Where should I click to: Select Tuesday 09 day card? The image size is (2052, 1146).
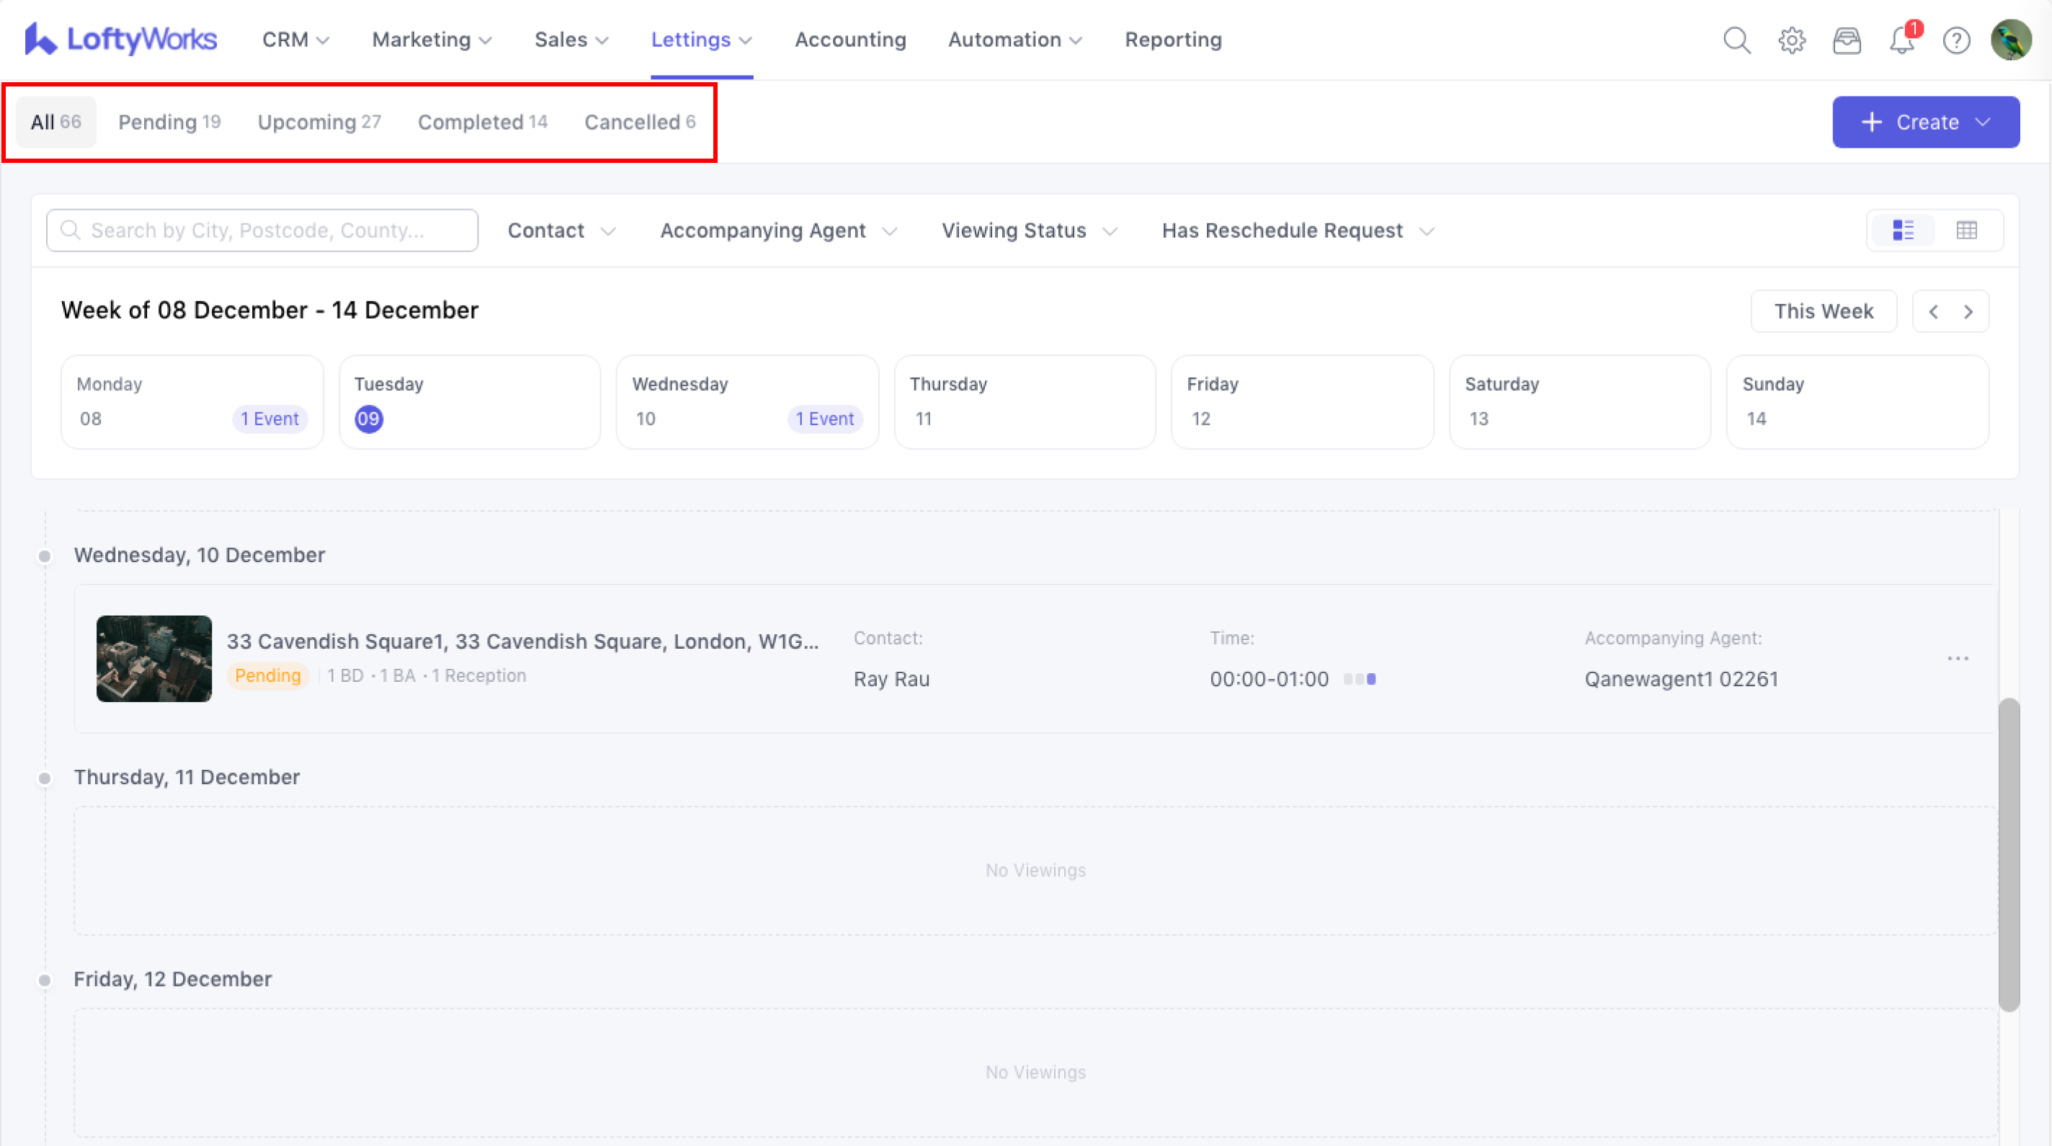click(469, 401)
